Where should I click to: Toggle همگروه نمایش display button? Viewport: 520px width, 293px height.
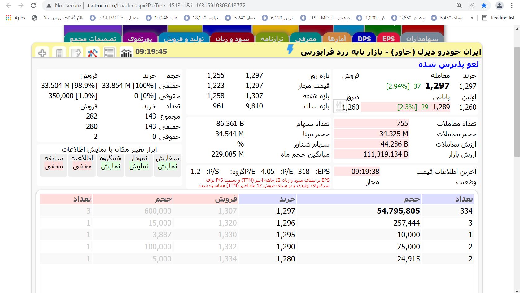click(x=111, y=165)
